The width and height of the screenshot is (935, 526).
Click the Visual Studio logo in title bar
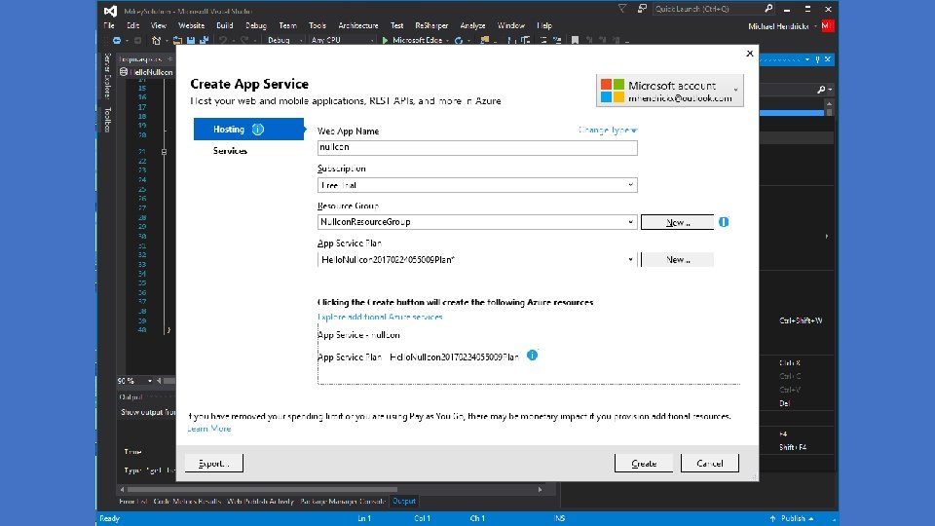[x=109, y=9]
